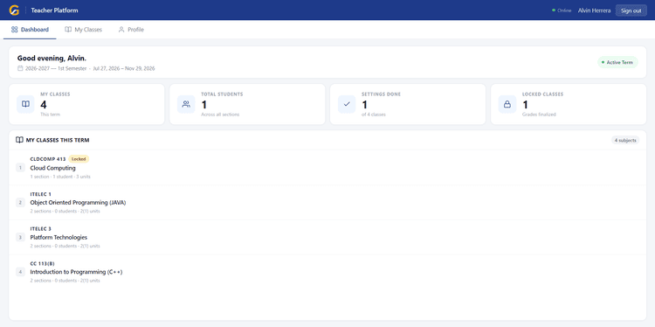Click the section details under Object Oriented Programming
The image size is (655, 327).
coord(65,212)
